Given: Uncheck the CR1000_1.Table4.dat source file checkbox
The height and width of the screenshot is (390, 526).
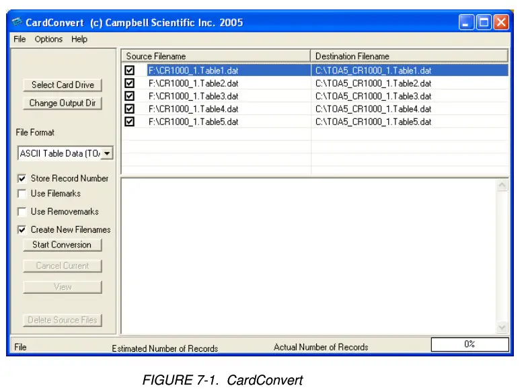Looking at the screenshot, I should (x=130, y=109).
